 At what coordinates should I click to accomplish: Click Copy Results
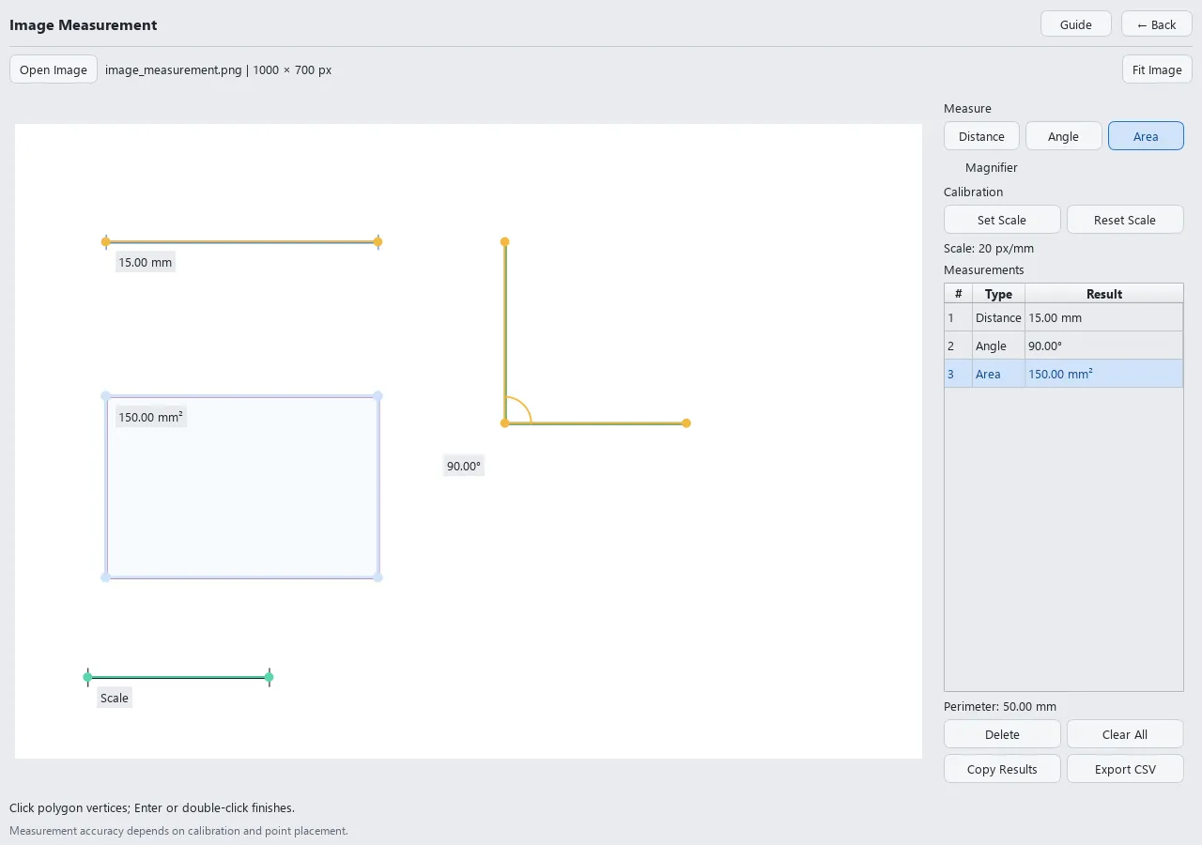point(1002,769)
